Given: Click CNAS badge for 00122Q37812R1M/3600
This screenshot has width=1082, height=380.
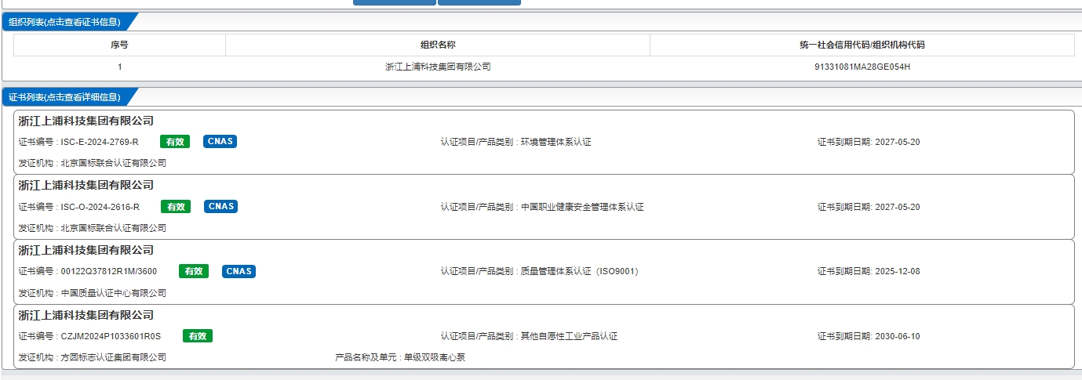Looking at the screenshot, I should tap(239, 272).
